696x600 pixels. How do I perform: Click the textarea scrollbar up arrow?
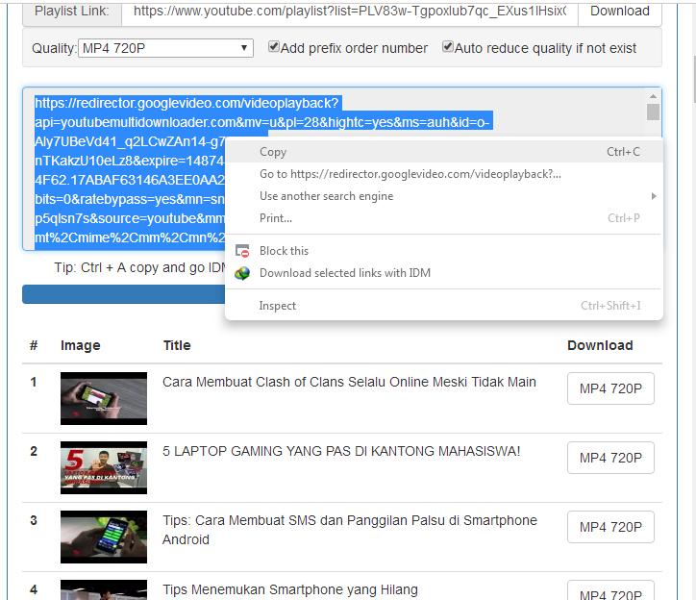[653, 96]
